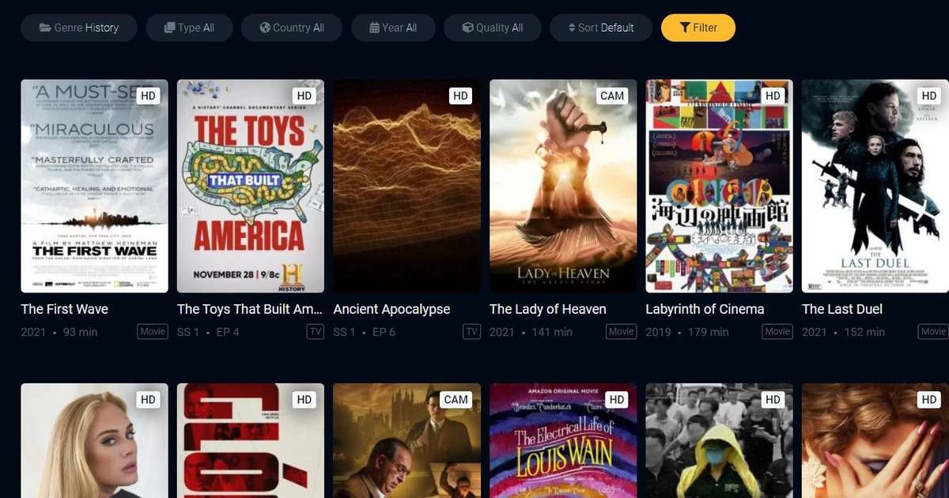Screen dimensions: 949x498
Task: Open The Electrical Life of Louis Wain poster
Action: (563, 440)
